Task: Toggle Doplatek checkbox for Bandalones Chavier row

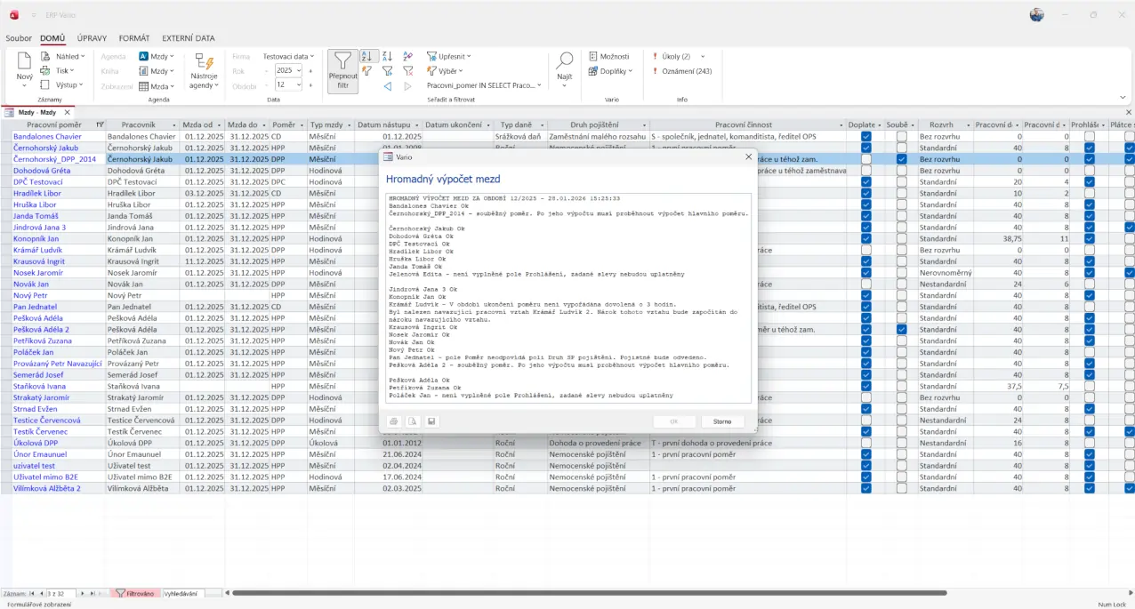Action: tap(866, 137)
